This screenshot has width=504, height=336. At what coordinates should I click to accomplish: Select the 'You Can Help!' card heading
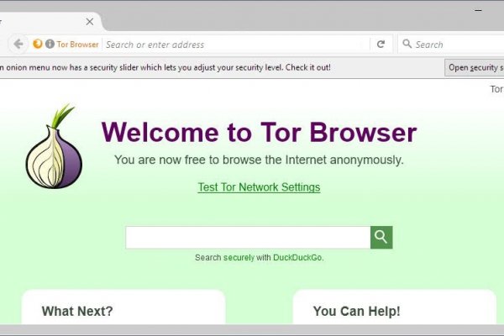[x=357, y=311]
